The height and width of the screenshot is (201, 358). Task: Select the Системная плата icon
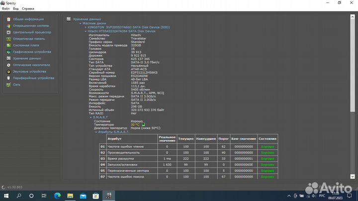[x=8, y=45]
